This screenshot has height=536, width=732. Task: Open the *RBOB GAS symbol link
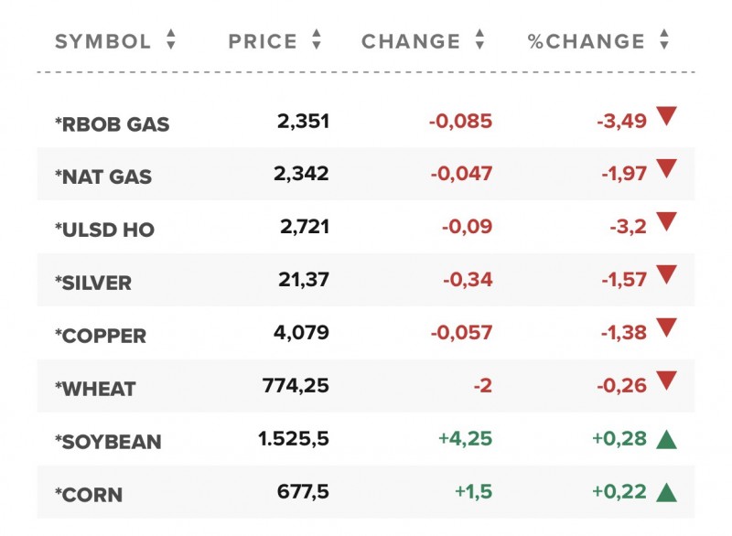click(112, 124)
